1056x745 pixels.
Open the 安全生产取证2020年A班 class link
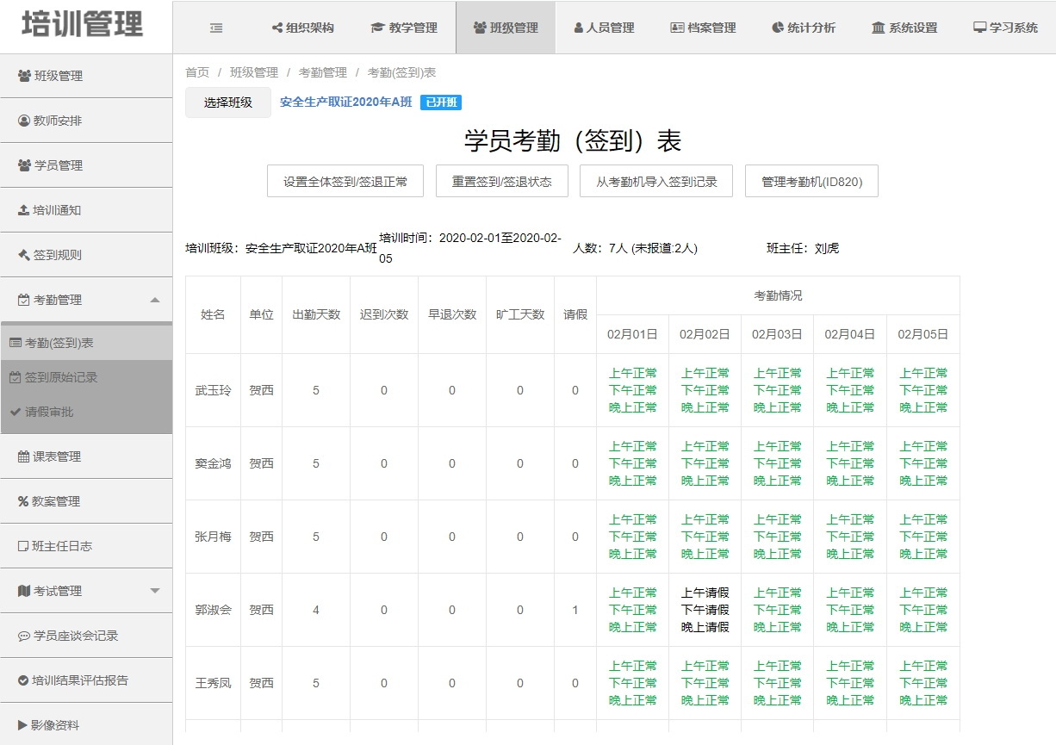tap(346, 102)
